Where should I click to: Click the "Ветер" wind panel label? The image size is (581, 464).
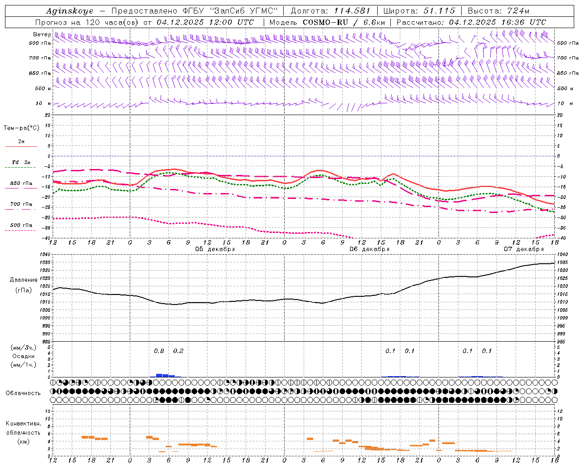point(42,34)
